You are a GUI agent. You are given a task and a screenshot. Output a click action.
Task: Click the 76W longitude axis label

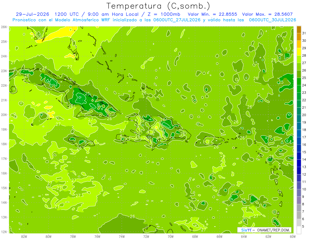97,236
